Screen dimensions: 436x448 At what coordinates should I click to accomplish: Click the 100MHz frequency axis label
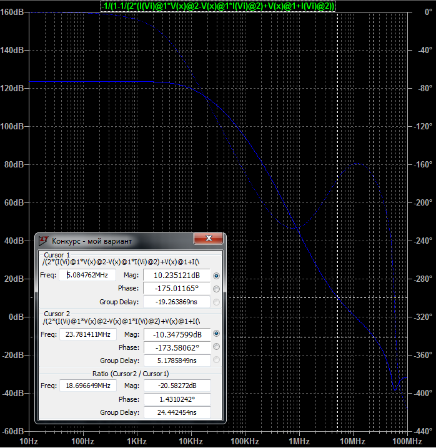click(407, 441)
